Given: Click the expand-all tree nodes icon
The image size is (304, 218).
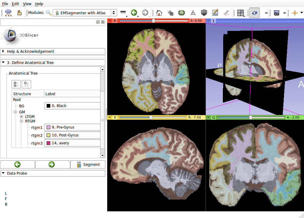Looking at the screenshot, I should pos(16,84).
